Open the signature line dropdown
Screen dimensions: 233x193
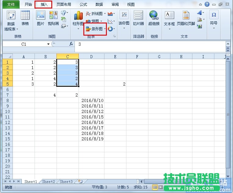click(x=204, y=19)
